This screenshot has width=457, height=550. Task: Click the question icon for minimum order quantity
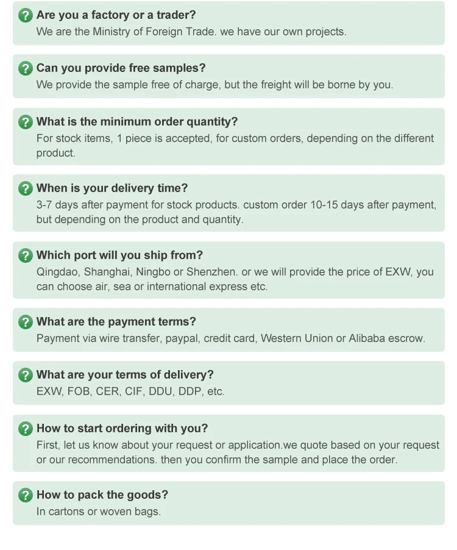click(x=26, y=122)
